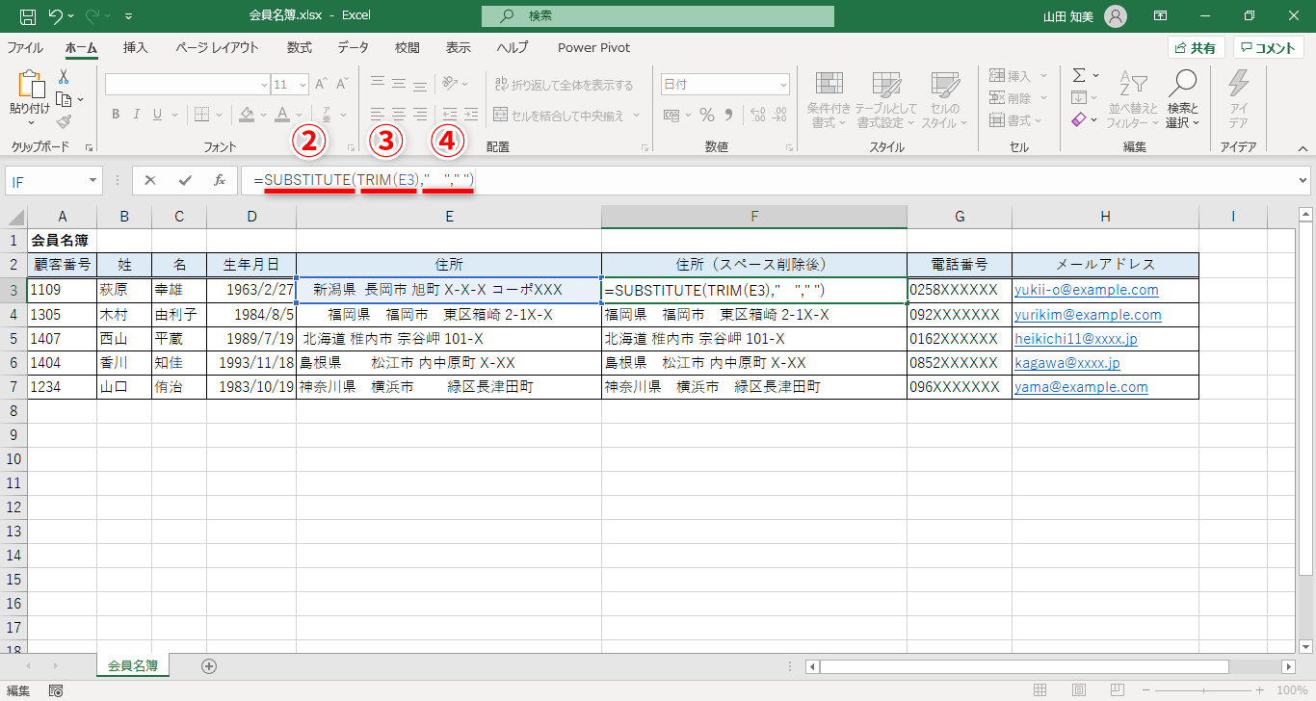Expand the formula bar
Image resolution: width=1316 pixels, height=701 pixels.
pos(1303,180)
